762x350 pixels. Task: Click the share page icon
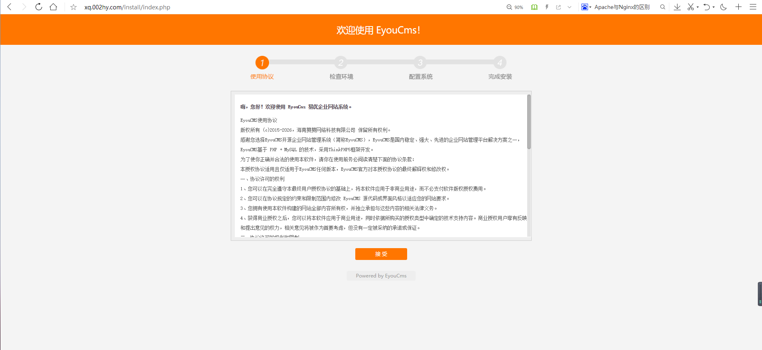click(558, 7)
